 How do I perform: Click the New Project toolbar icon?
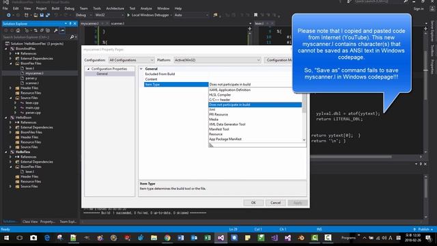pos(27,15)
